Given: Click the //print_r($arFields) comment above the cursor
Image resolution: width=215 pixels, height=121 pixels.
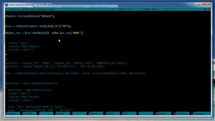Looking at the screenshot, I should click(24, 46).
